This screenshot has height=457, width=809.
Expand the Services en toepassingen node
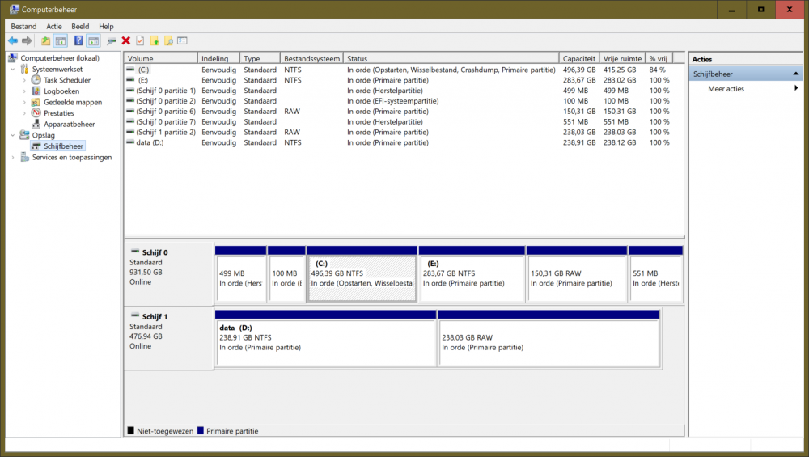point(13,158)
